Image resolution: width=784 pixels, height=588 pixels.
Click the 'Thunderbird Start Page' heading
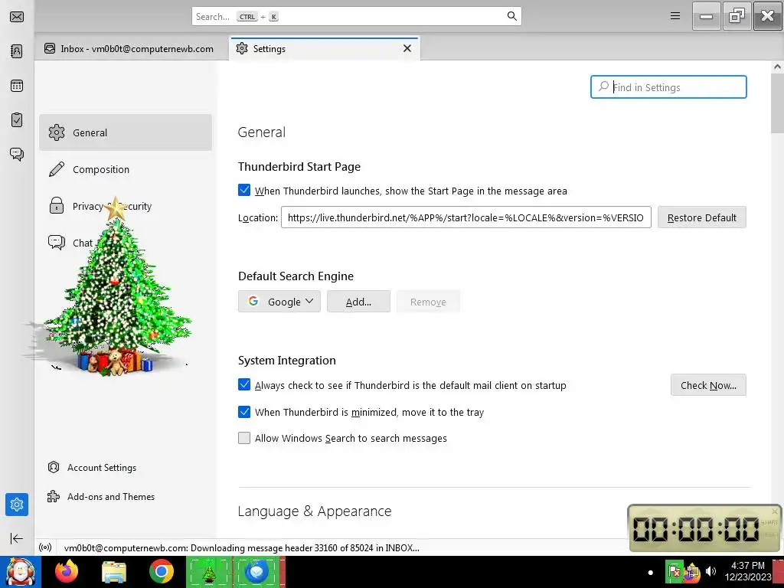[x=299, y=166]
